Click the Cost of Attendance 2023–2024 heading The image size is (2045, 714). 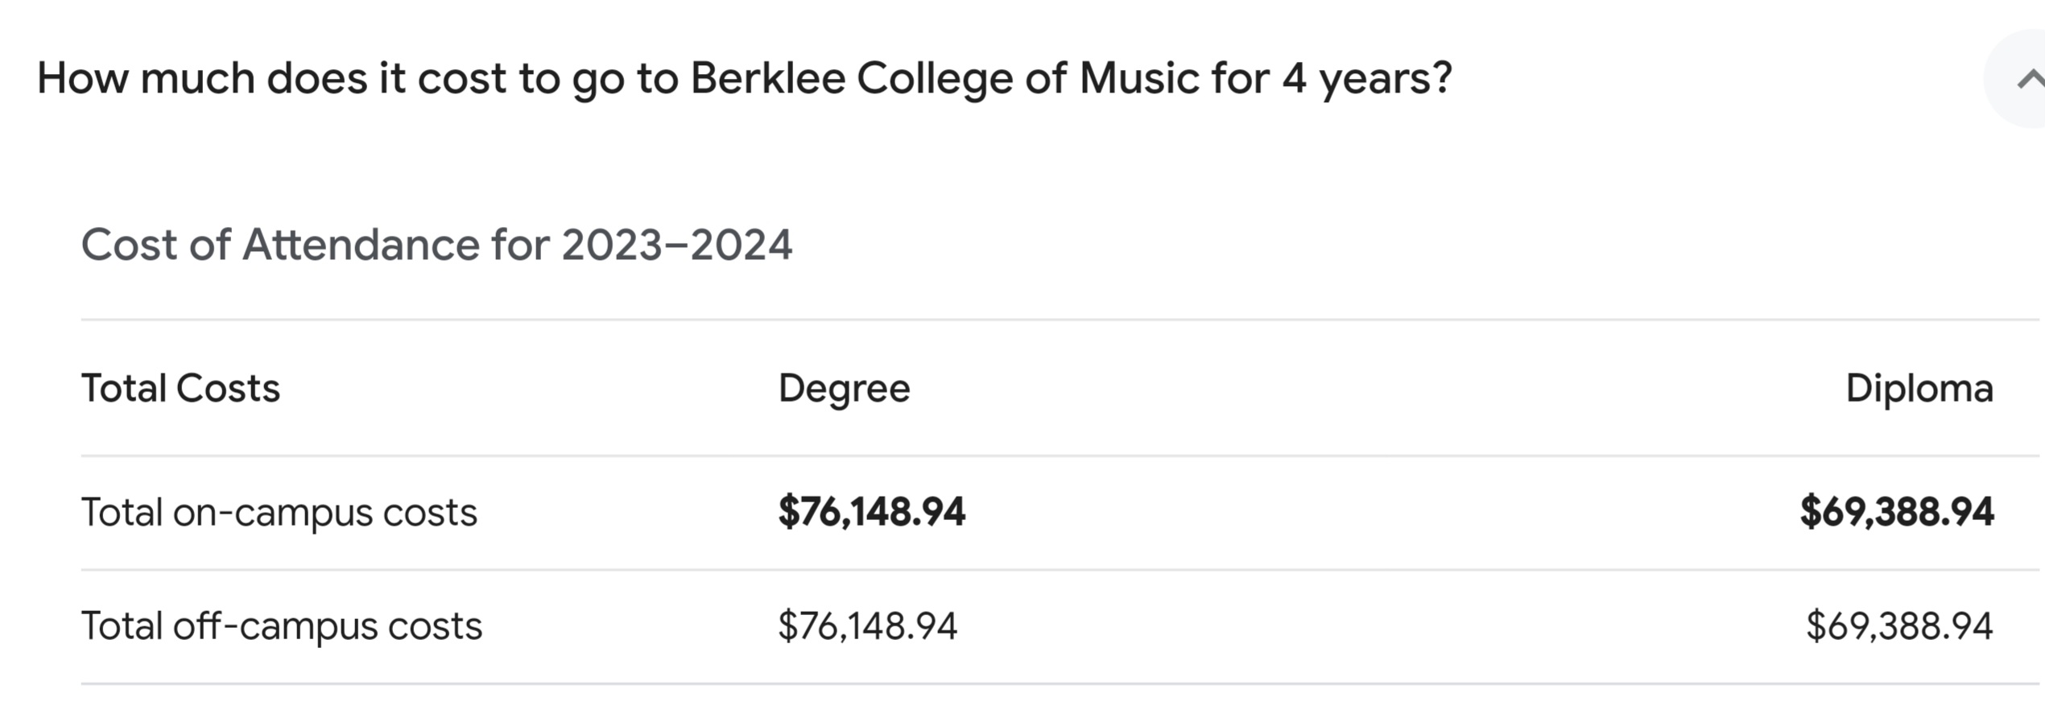pos(436,245)
